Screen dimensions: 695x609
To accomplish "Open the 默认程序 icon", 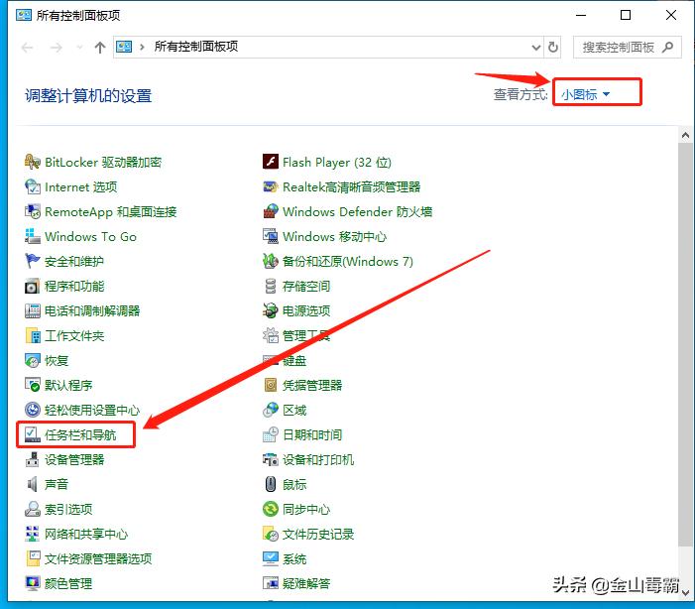I will [33, 386].
